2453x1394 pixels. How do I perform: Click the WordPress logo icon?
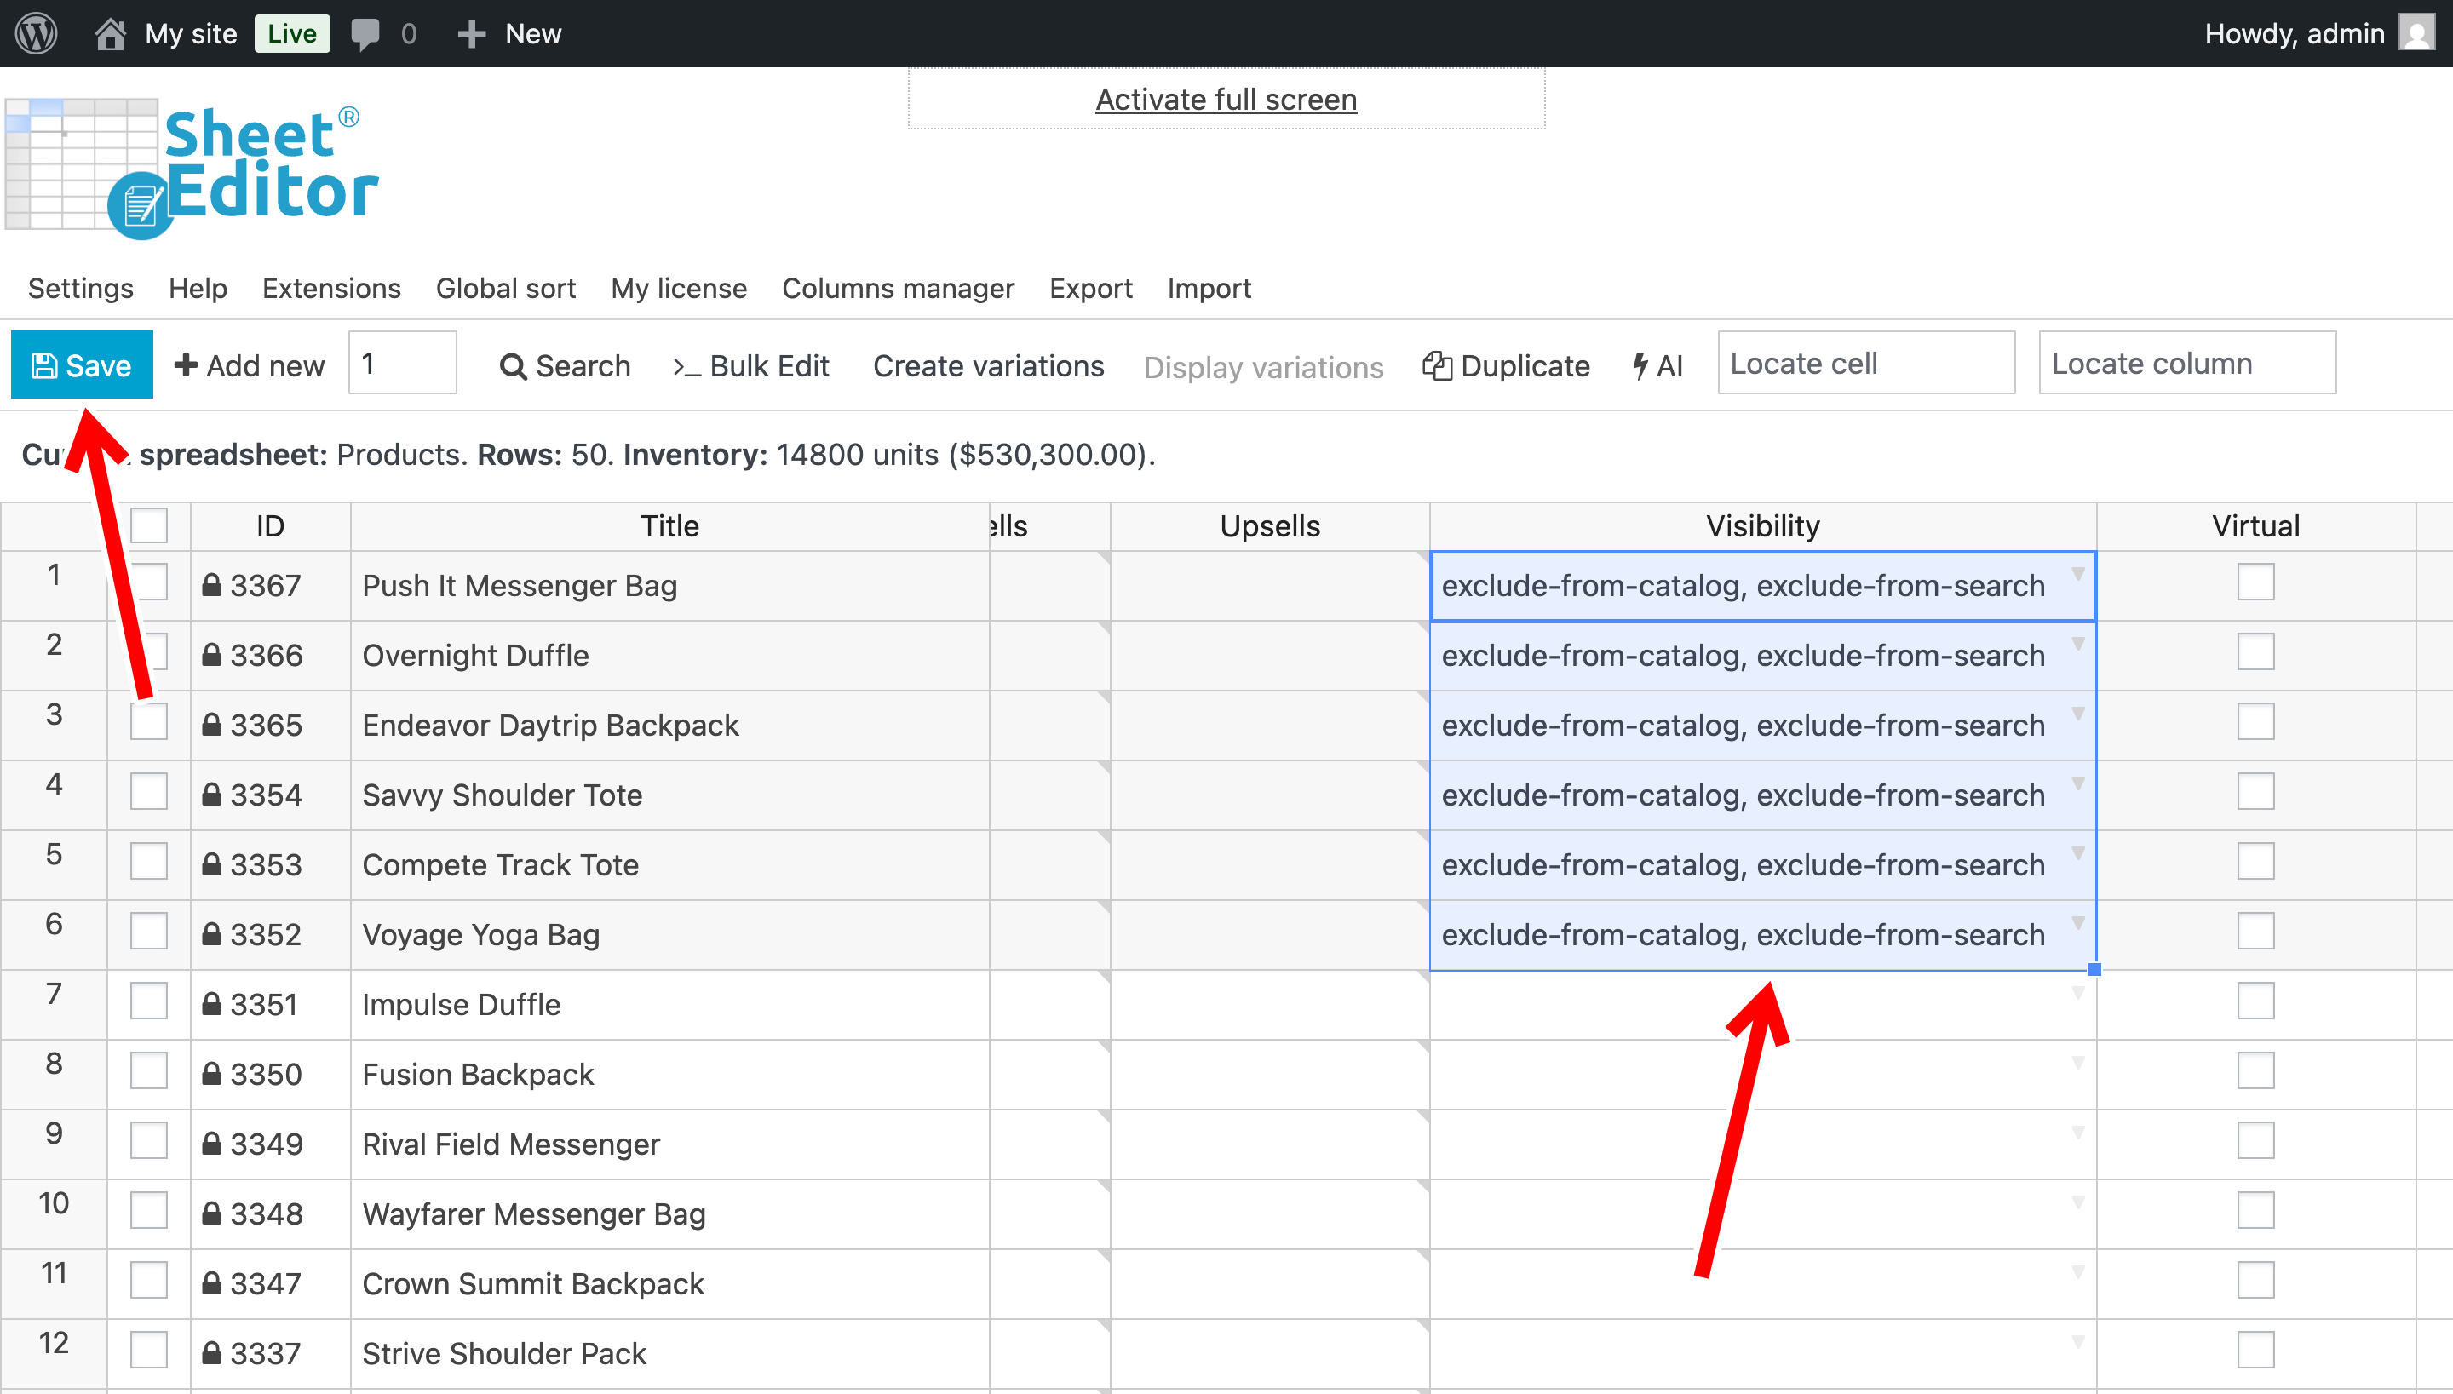coord(37,33)
